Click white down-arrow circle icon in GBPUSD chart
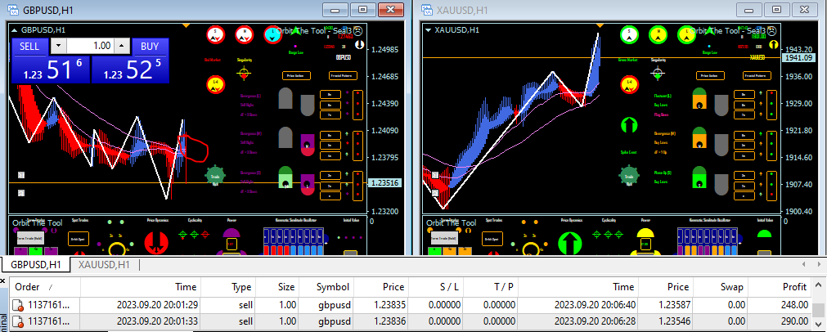The width and height of the screenshot is (827, 332). point(359,45)
